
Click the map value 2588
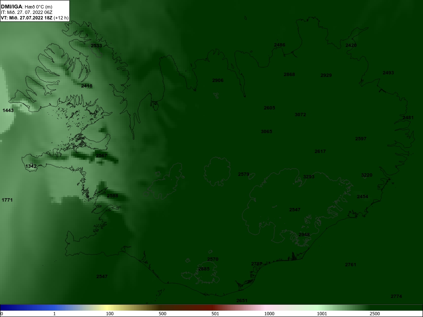point(112,196)
